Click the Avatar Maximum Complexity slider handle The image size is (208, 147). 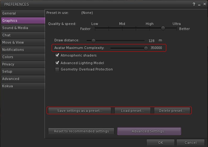[146, 48]
